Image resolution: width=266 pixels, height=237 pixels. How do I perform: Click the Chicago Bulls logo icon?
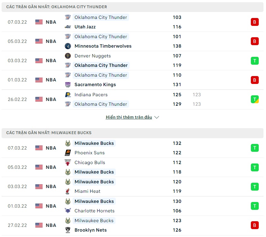(x=68, y=163)
